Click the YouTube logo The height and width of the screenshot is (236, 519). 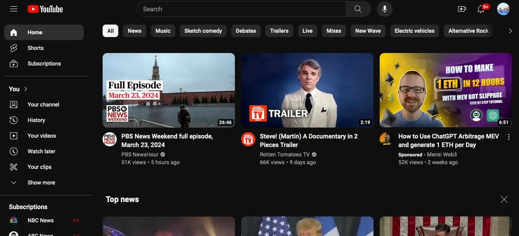45,9
